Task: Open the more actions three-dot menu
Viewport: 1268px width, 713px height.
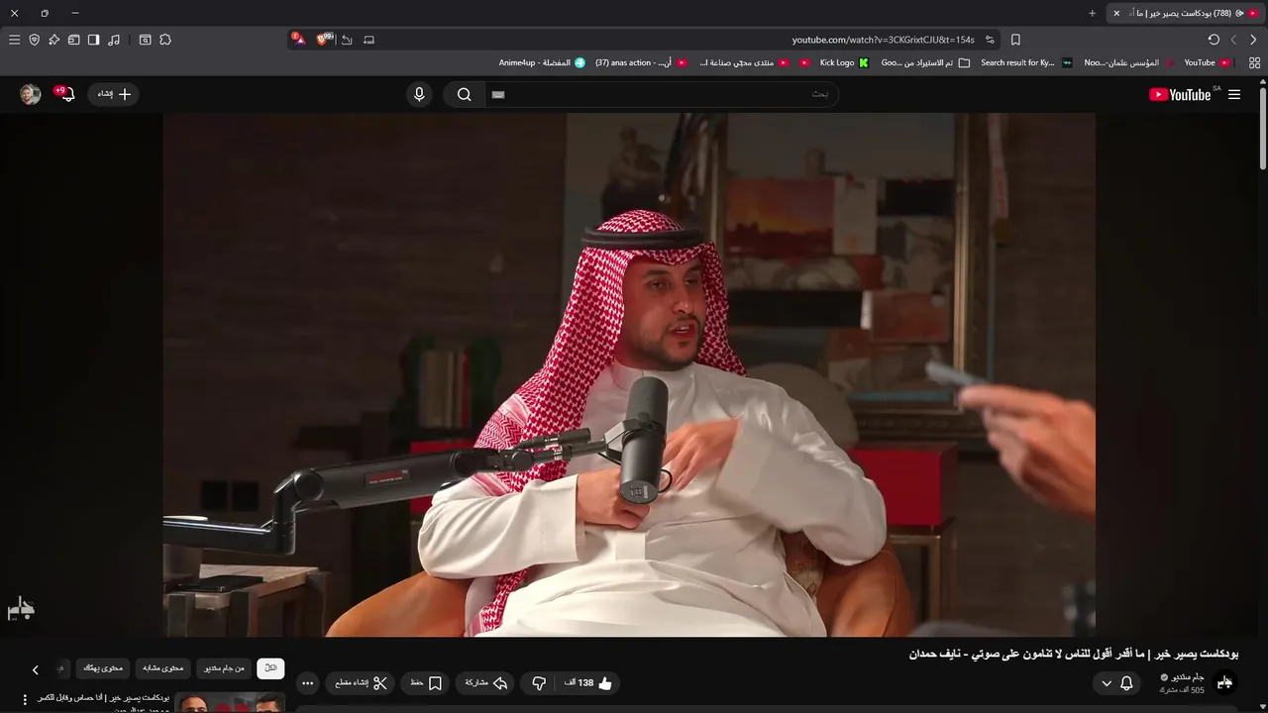Action: click(x=307, y=683)
